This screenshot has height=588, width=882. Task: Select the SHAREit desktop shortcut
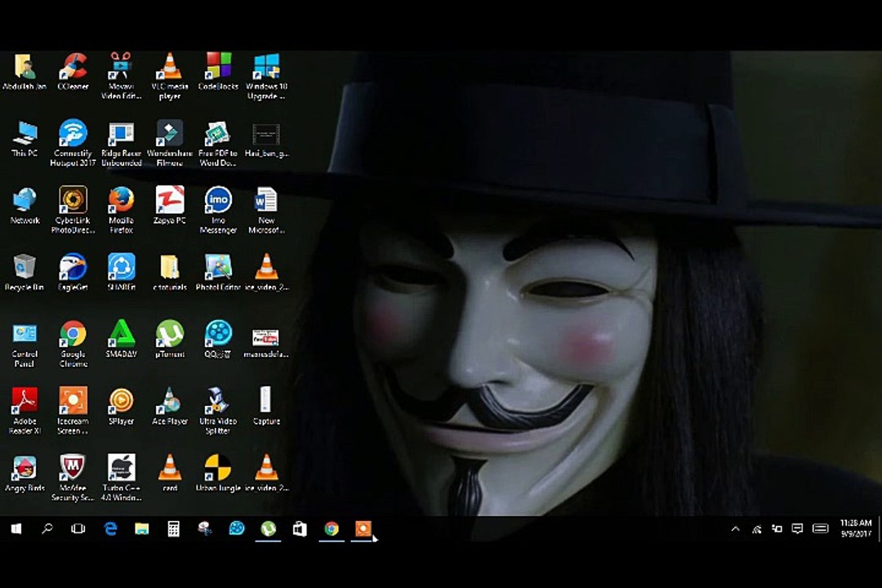(x=121, y=272)
